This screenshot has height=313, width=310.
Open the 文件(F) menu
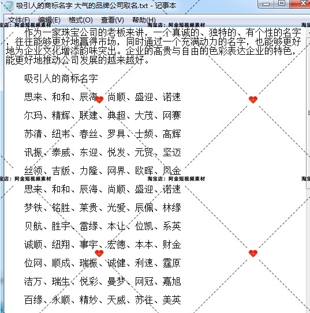coord(19,20)
